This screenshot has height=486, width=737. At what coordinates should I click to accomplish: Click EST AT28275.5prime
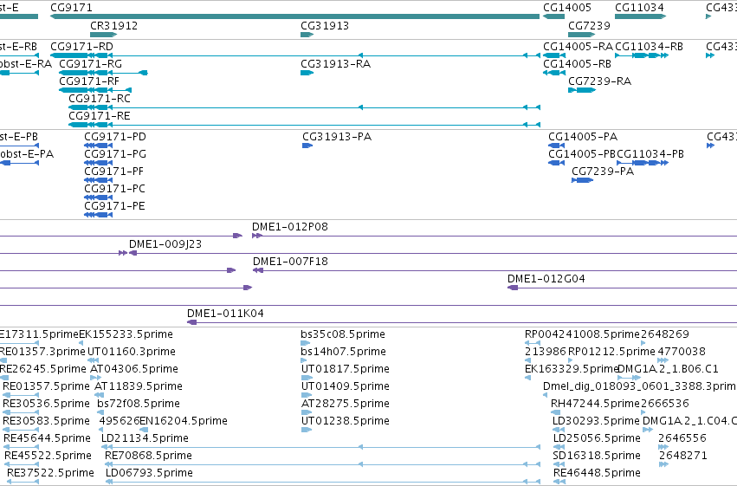pos(346,405)
